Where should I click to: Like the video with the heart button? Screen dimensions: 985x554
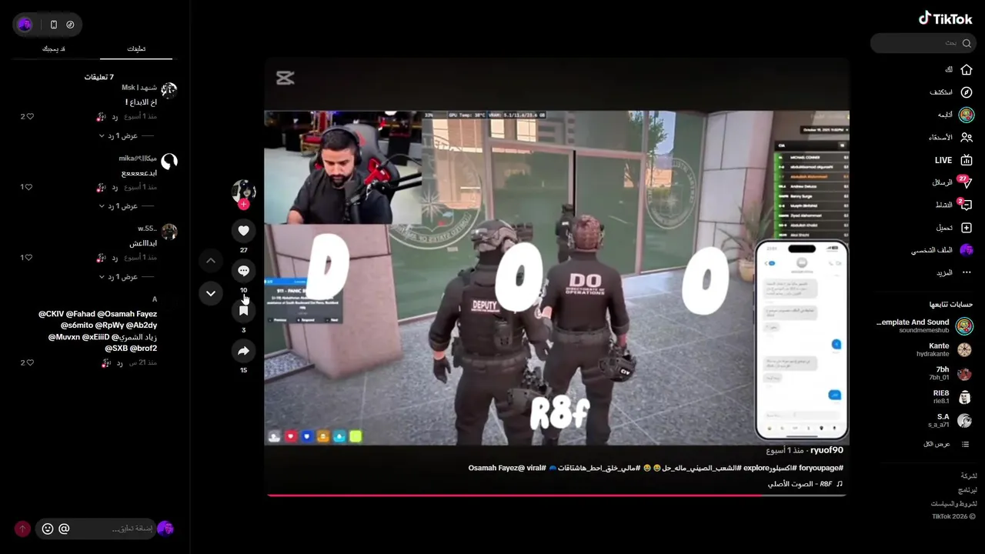point(244,231)
